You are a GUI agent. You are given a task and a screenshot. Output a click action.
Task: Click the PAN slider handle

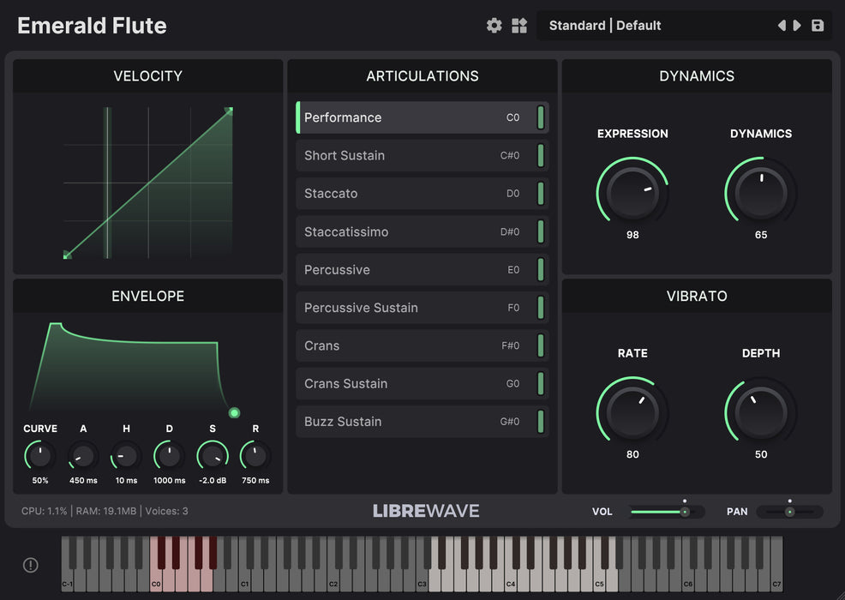coord(789,512)
